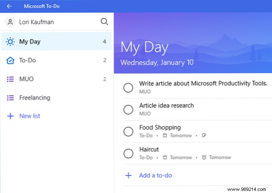
Task: Click To-Do label under Food Shopping
Action: (146, 136)
